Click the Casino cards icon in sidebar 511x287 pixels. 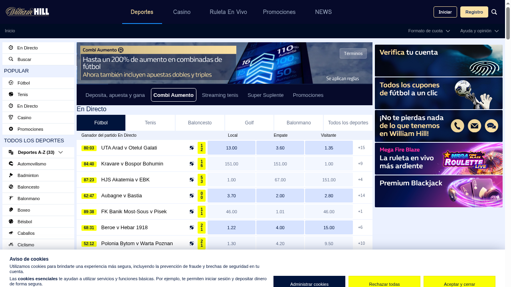(11, 118)
